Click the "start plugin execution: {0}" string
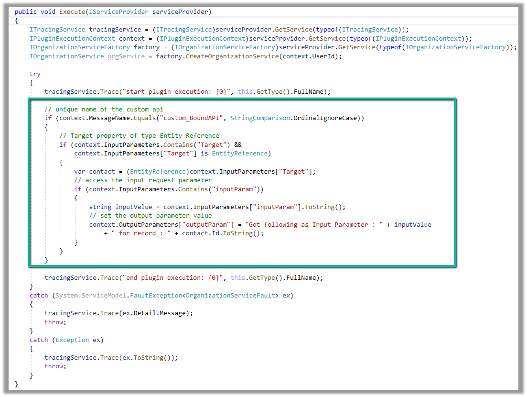This screenshot has width=527, height=397. coord(176,91)
